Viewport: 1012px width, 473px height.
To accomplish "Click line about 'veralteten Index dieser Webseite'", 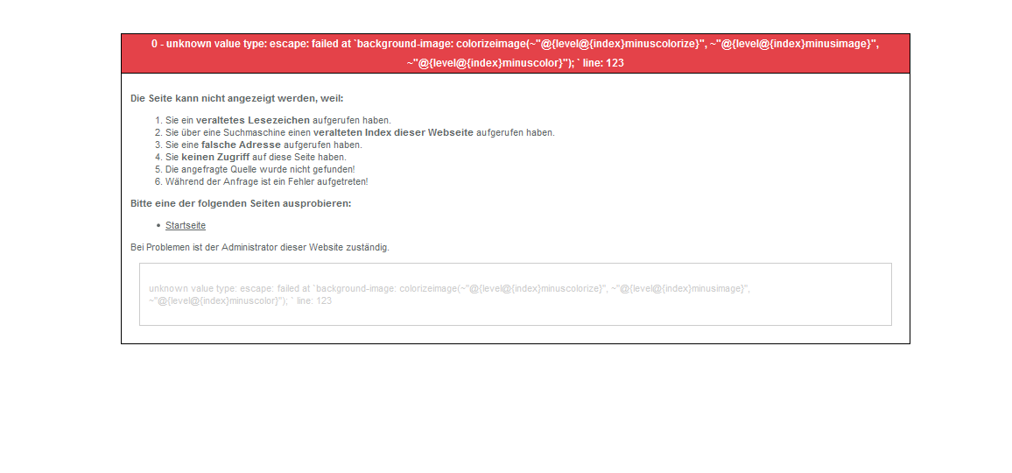I will 360,132.
